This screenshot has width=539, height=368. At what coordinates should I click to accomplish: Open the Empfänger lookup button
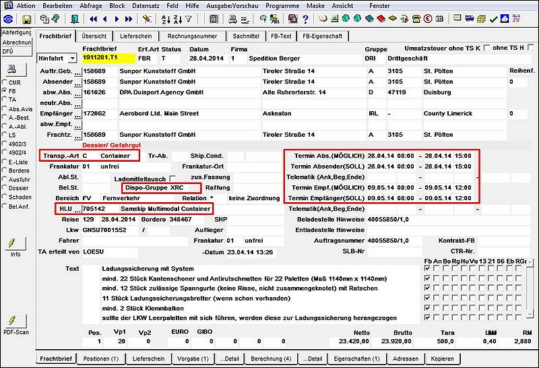(78, 115)
